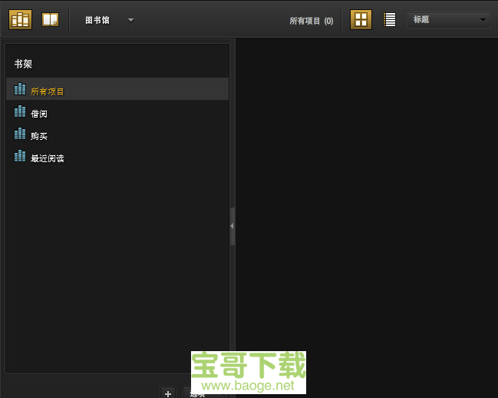Click the 购买 bookshelf icon
498x398 pixels.
(20, 134)
